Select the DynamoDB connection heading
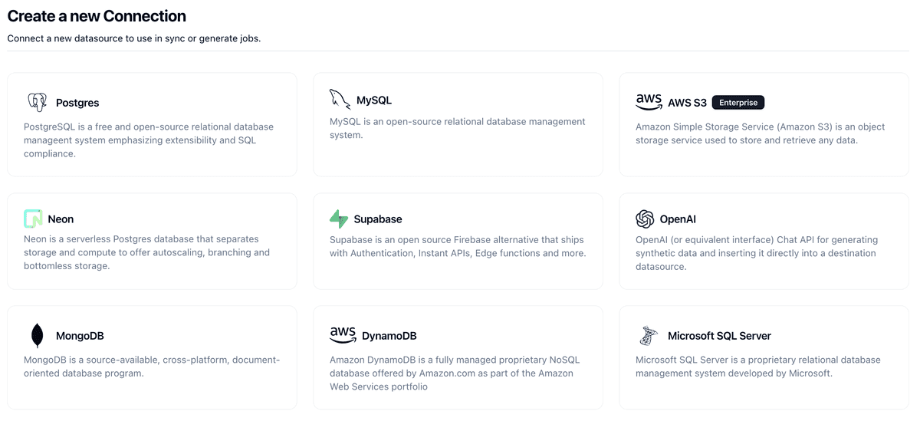Viewport: 920px width, 421px height. pos(389,336)
